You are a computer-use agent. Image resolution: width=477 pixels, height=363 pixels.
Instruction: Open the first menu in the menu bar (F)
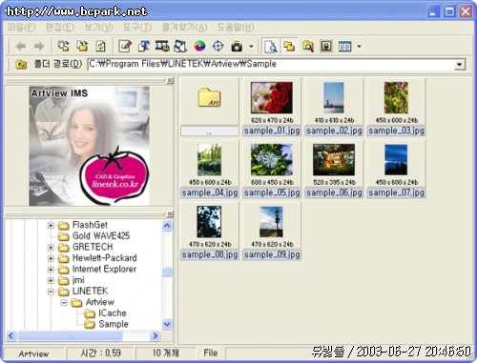point(22,28)
